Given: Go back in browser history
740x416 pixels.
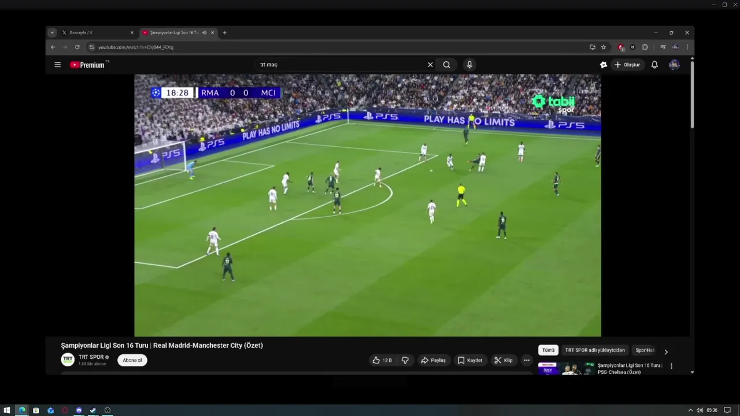Looking at the screenshot, I should point(53,47).
